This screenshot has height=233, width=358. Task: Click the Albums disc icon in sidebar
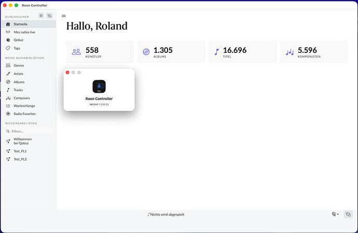tap(8, 82)
